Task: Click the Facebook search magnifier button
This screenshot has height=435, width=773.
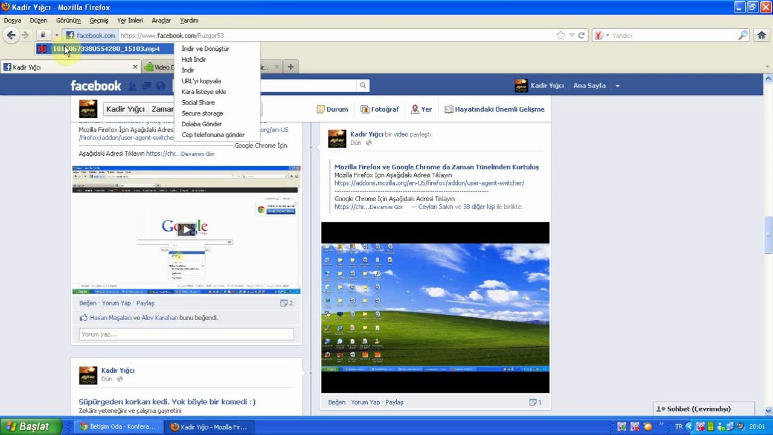Action: tap(362, 86)
